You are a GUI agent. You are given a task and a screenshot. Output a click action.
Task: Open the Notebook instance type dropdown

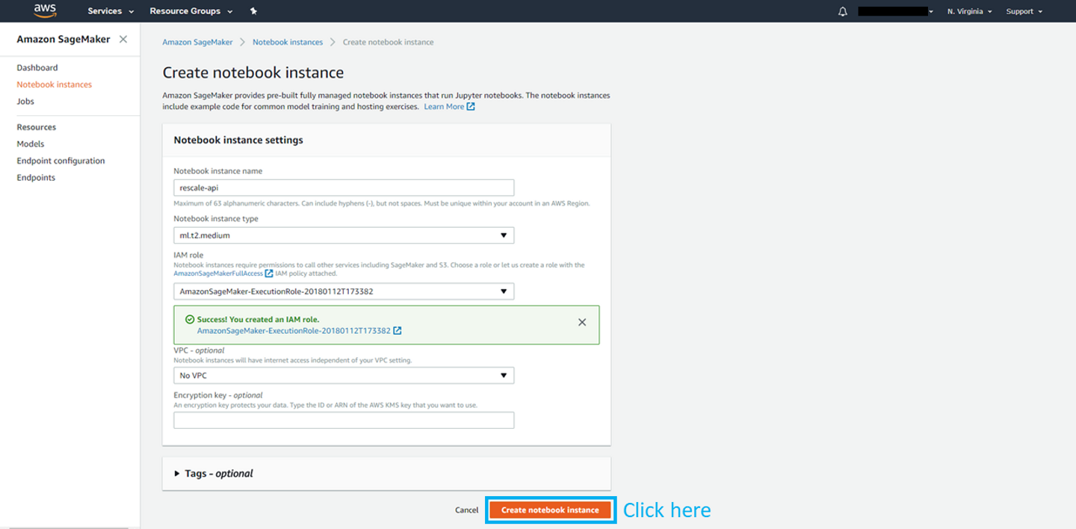click(x=344, y=235)
